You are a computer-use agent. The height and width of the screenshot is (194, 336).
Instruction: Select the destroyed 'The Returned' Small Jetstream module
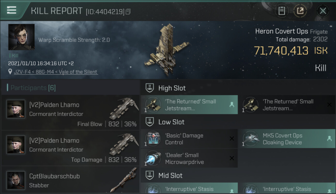click(x=287, y=105)
